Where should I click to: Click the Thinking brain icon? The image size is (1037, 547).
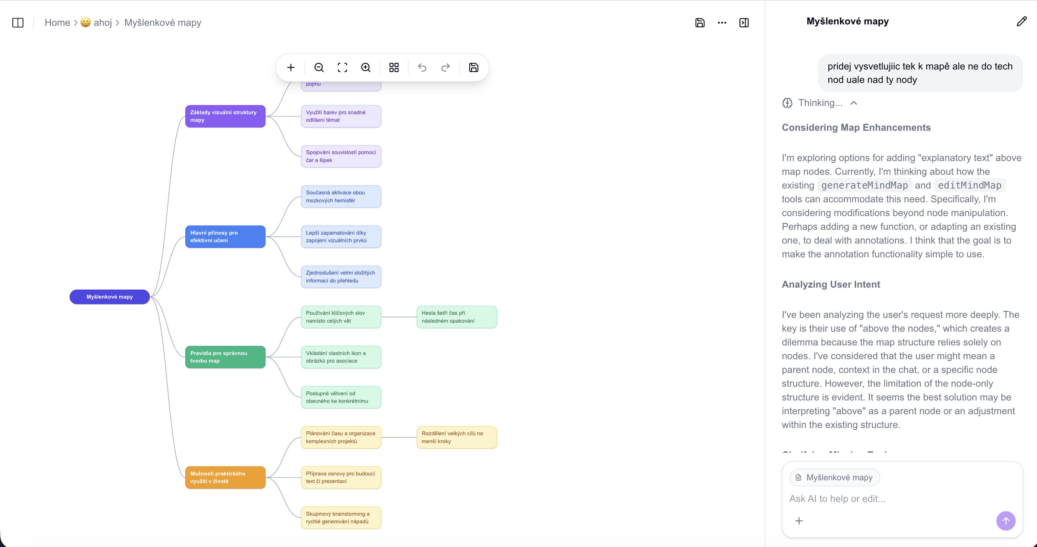787,103
